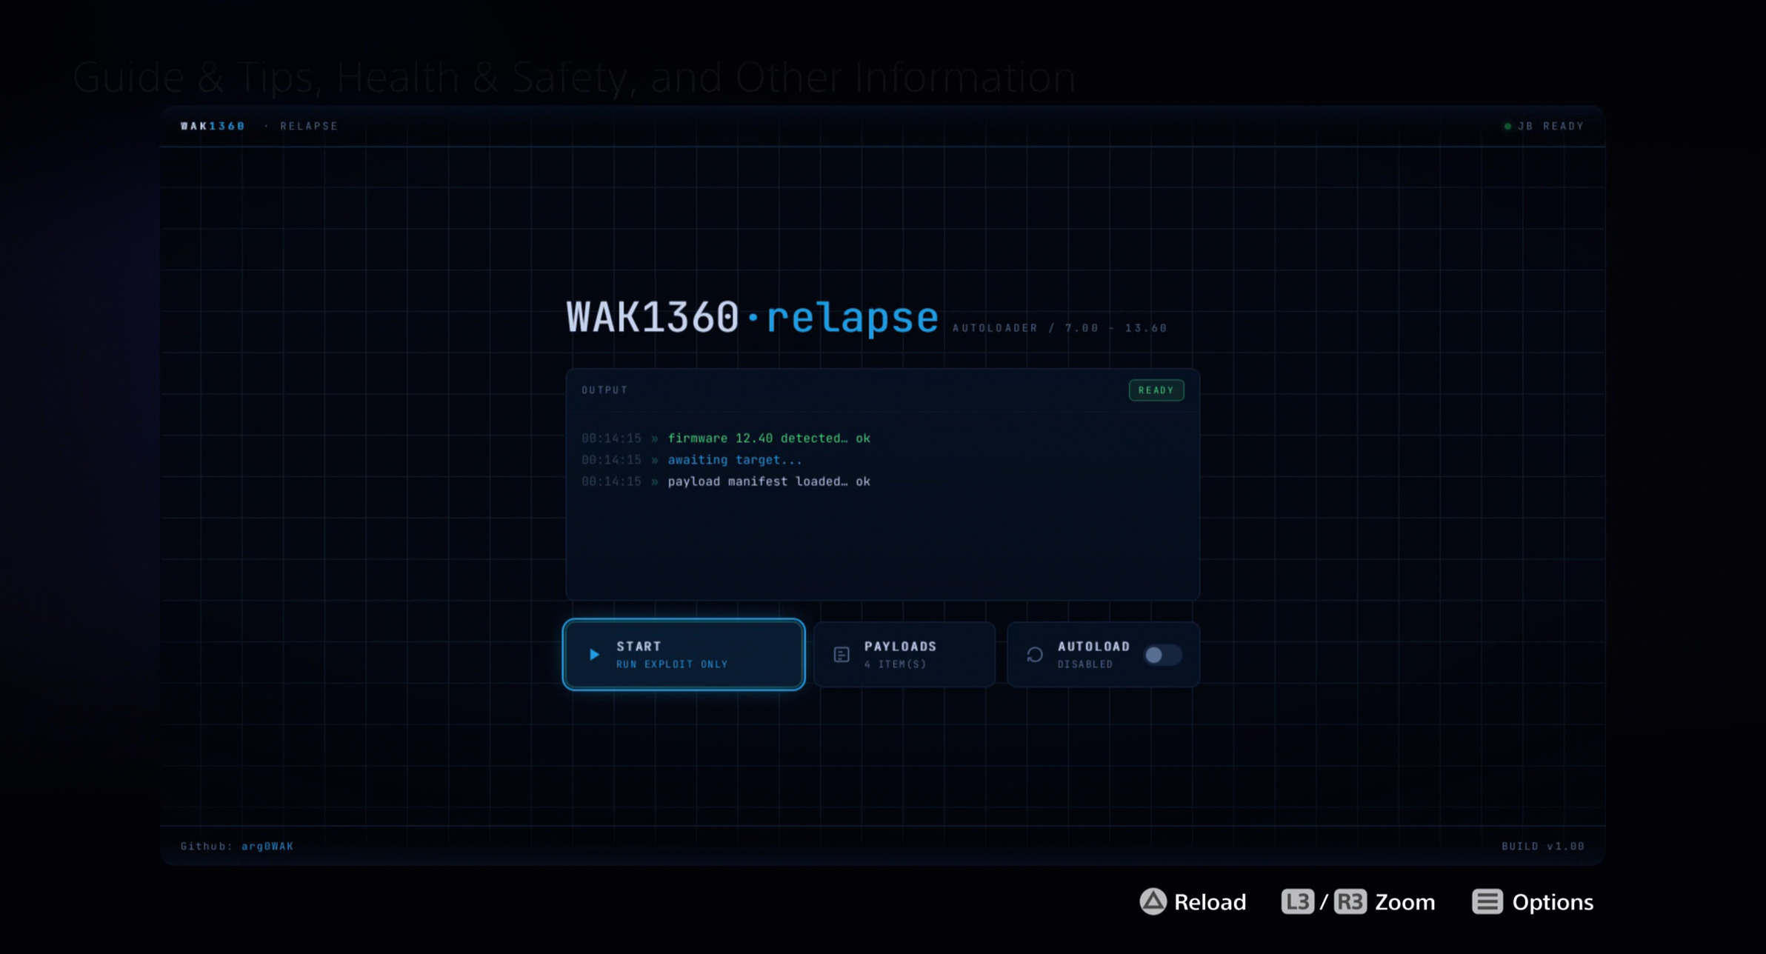The height and width of the screenshot is (954, 1766).
Task: Click the payloads list icon
Action: (842, 655)
